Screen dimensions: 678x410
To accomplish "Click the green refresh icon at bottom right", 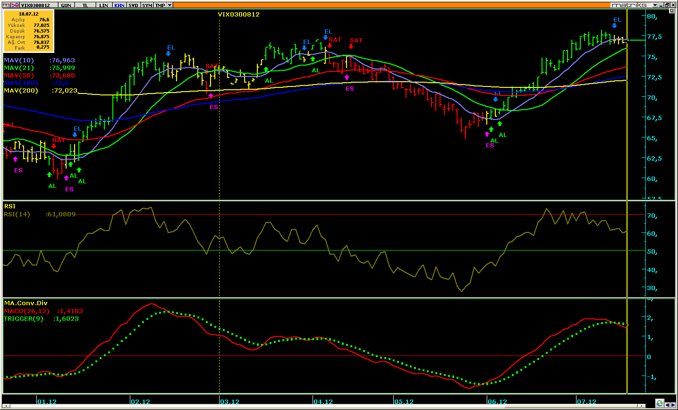I will [660, 403].
